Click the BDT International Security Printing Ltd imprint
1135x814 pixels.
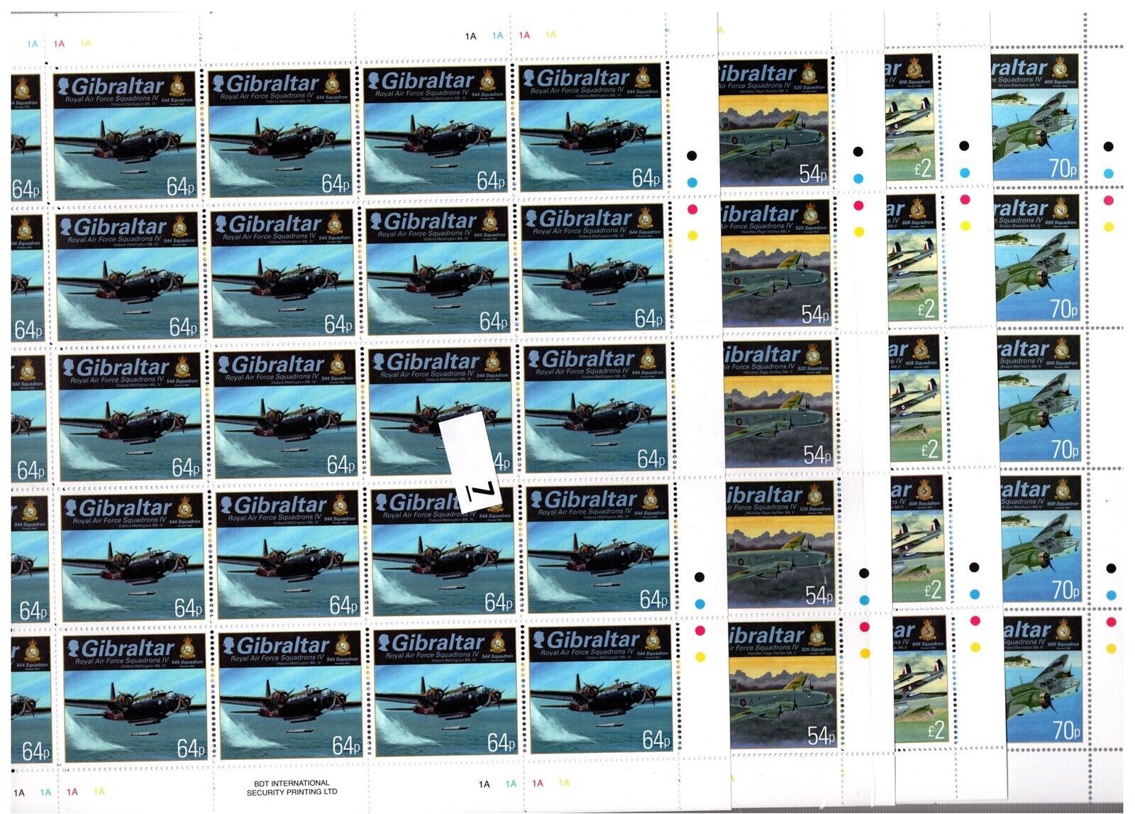coord(292,788)
